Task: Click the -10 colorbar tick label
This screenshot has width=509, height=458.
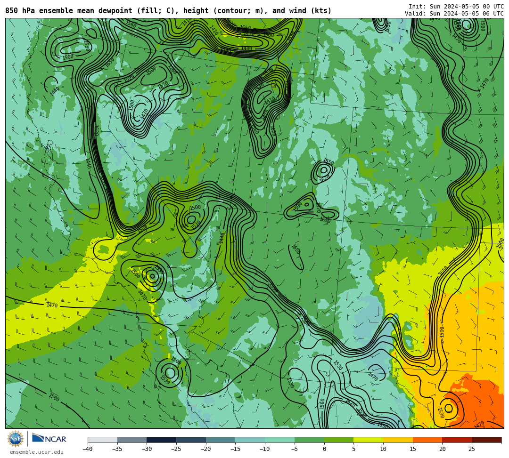Action: (x=265, y=449)
